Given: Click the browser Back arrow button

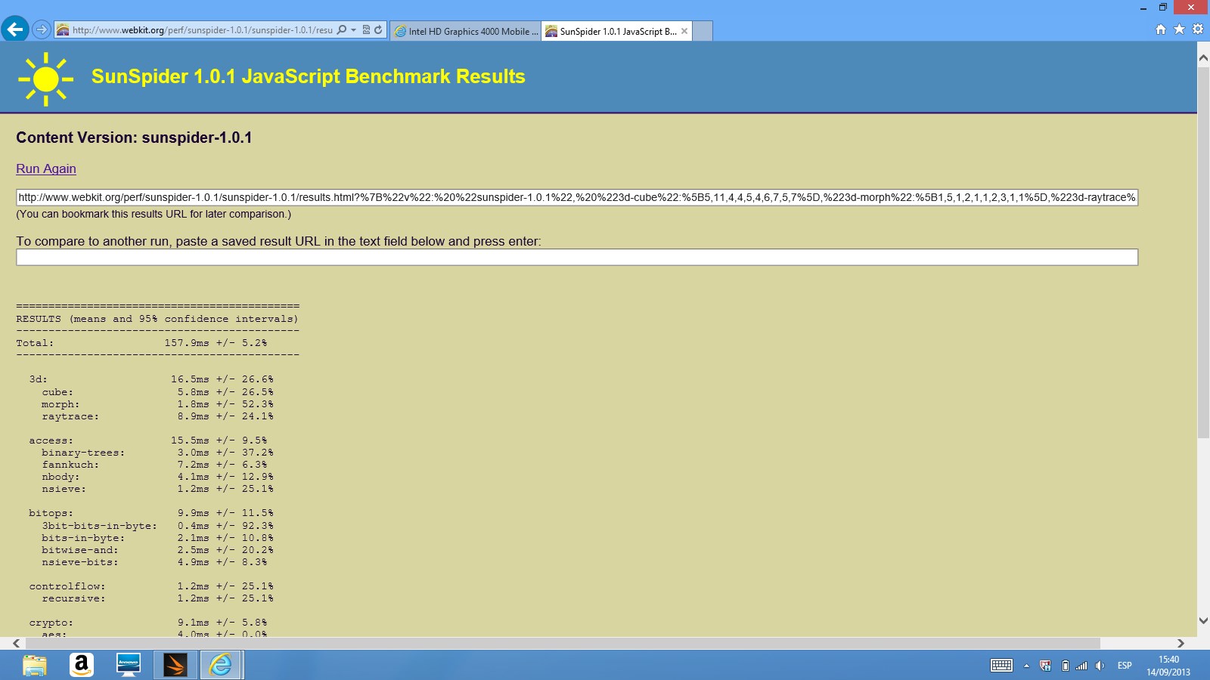Looking at the screenshot, I should pyautogui.click(x=14, y=29).
